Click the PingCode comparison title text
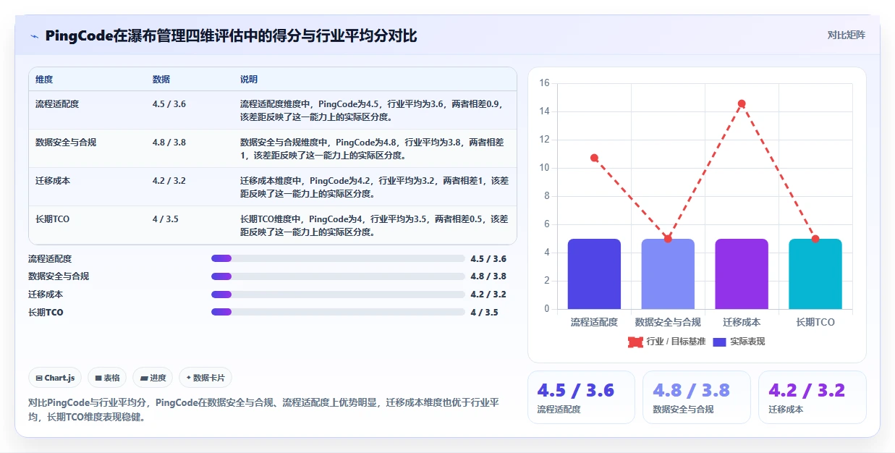 (231, 35)
